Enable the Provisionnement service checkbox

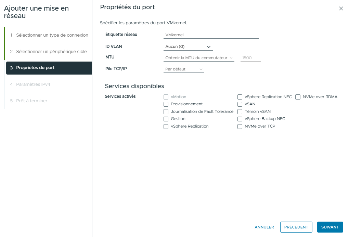[166, 104]
